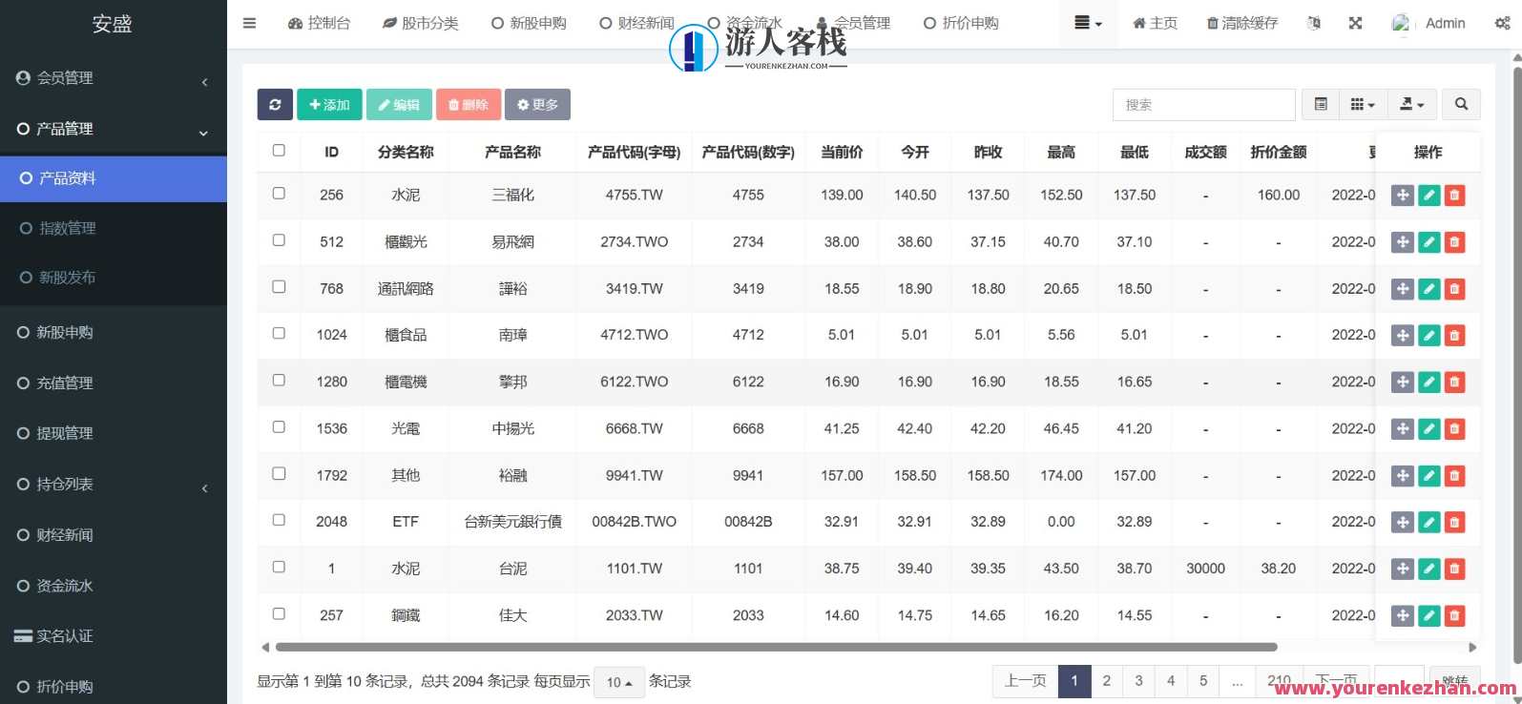Click the red delete icon for row 256
This screenshot has width=1522, height=704.
(x=1454, y=196)
